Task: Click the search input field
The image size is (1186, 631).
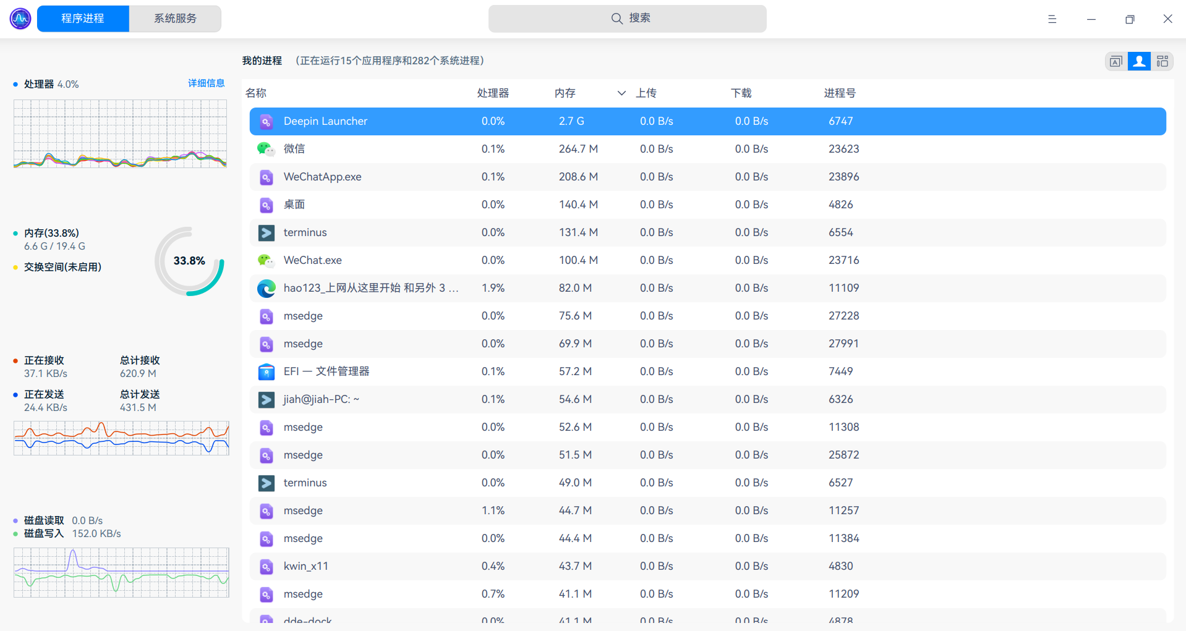Action: click(x=627, y=19)
